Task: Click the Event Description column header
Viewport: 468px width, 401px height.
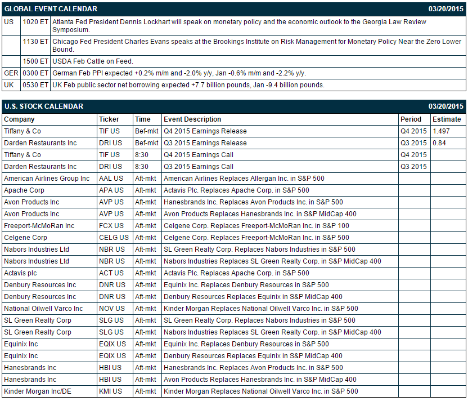Action: coord(192,119)
